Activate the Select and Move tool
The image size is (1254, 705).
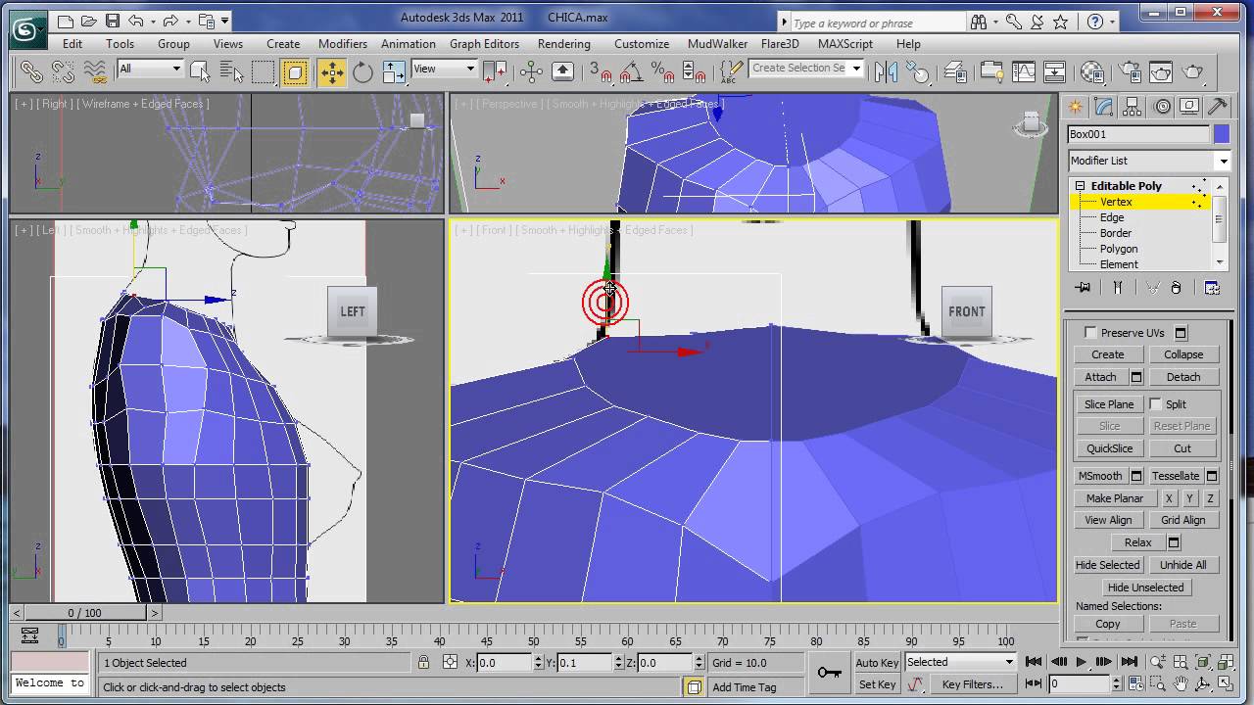pyautogui.click(x=331, y=71)
